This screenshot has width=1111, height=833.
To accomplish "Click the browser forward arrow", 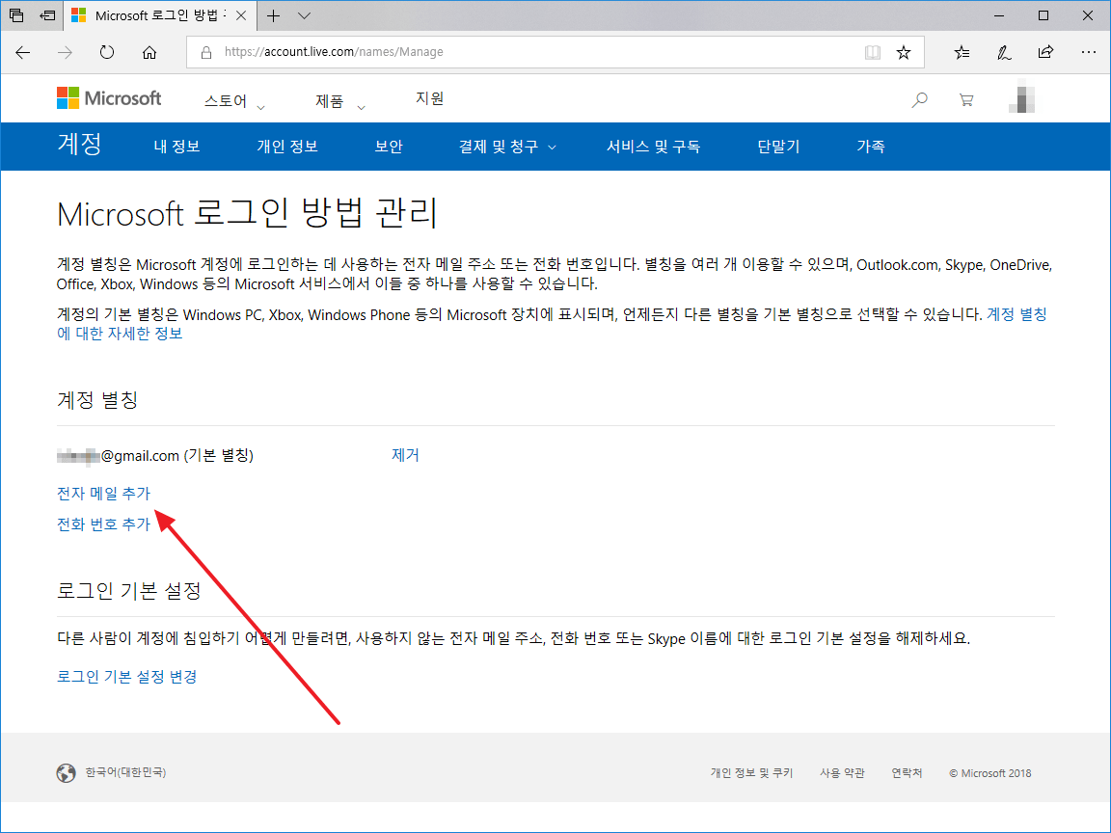I will (x=65, y=52).
